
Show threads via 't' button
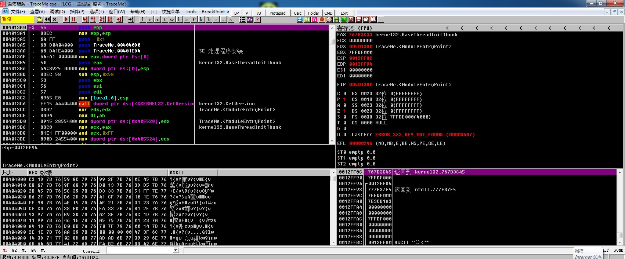(x=165, y=19)
